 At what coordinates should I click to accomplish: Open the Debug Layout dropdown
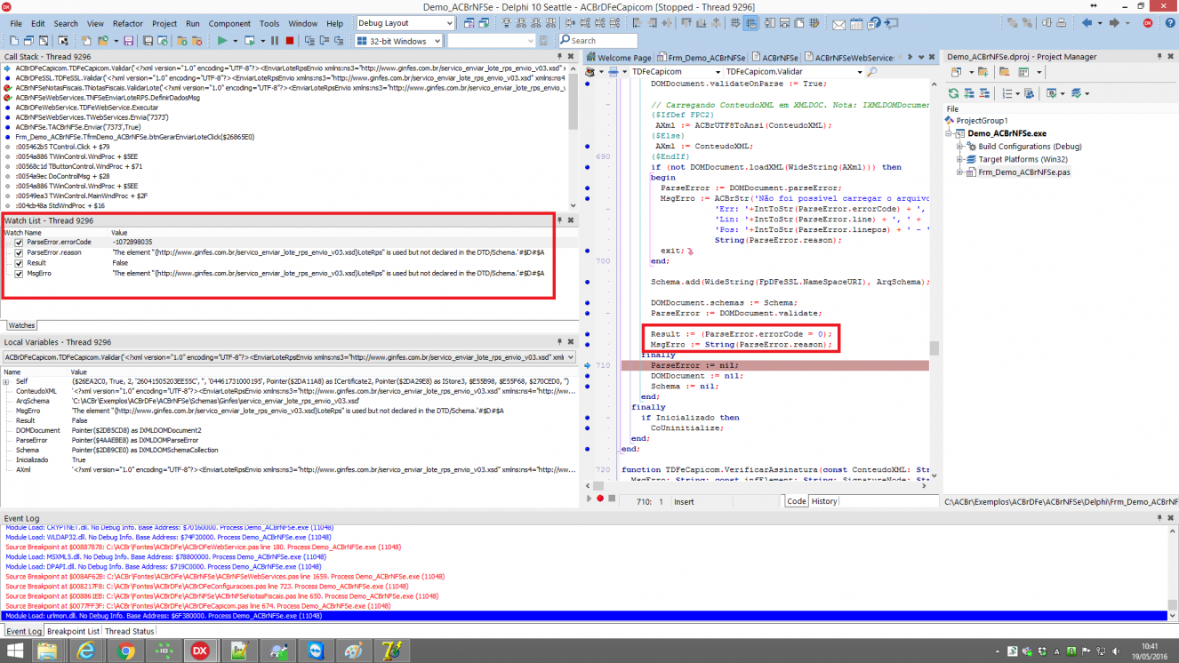[x=405, y=23]
